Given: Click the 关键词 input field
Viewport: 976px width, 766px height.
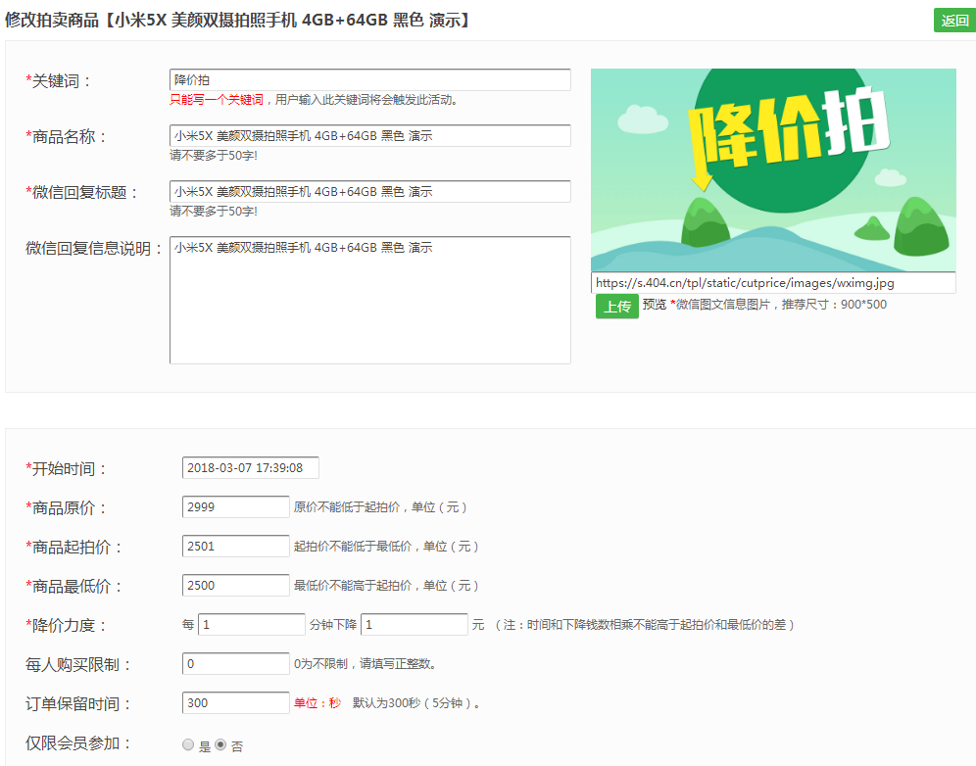Looking at the screenshot, I should tap(369, 79).
